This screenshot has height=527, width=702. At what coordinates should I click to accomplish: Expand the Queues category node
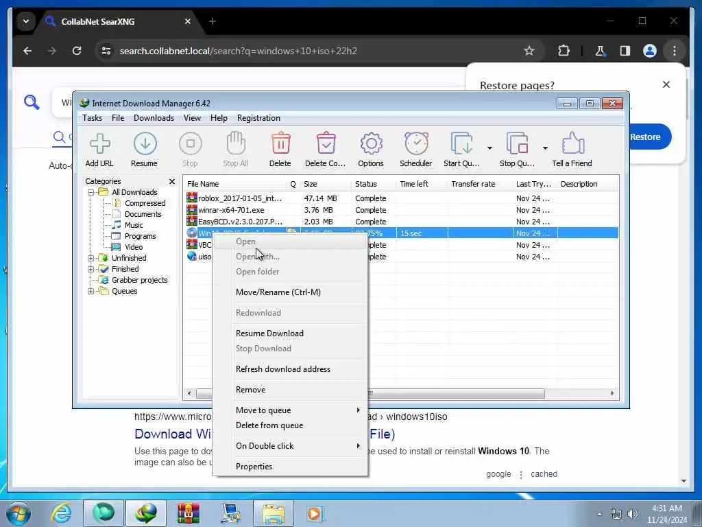click(91, 291)
